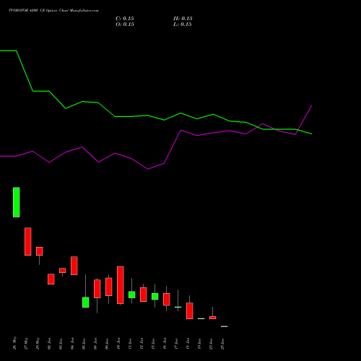Viewport: 361px width, 361px height.
Task: Click the 09 Jun date label
Action: pyautogui.click(x=108, y=344)
